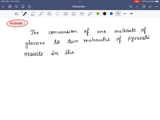Screen dimensions: 160x120
Task: Redo the last action
Action: [137, 7]
